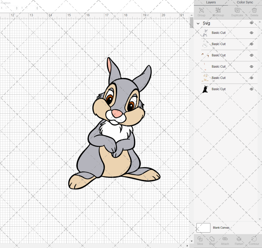
Task: Open the Blank Canvas color swatch
Action: [x=204, y=228]
